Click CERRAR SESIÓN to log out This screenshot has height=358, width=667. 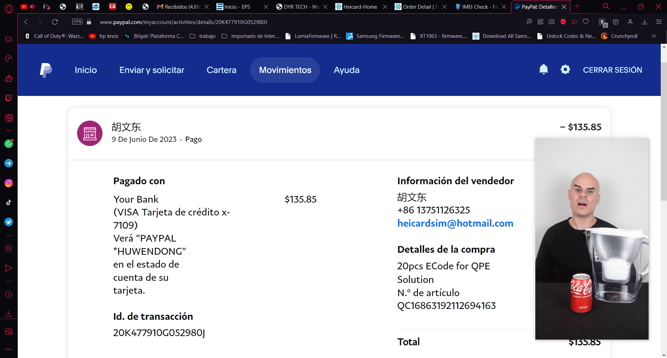[x=612, y=70]
